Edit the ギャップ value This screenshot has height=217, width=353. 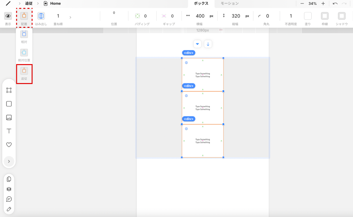172,16
